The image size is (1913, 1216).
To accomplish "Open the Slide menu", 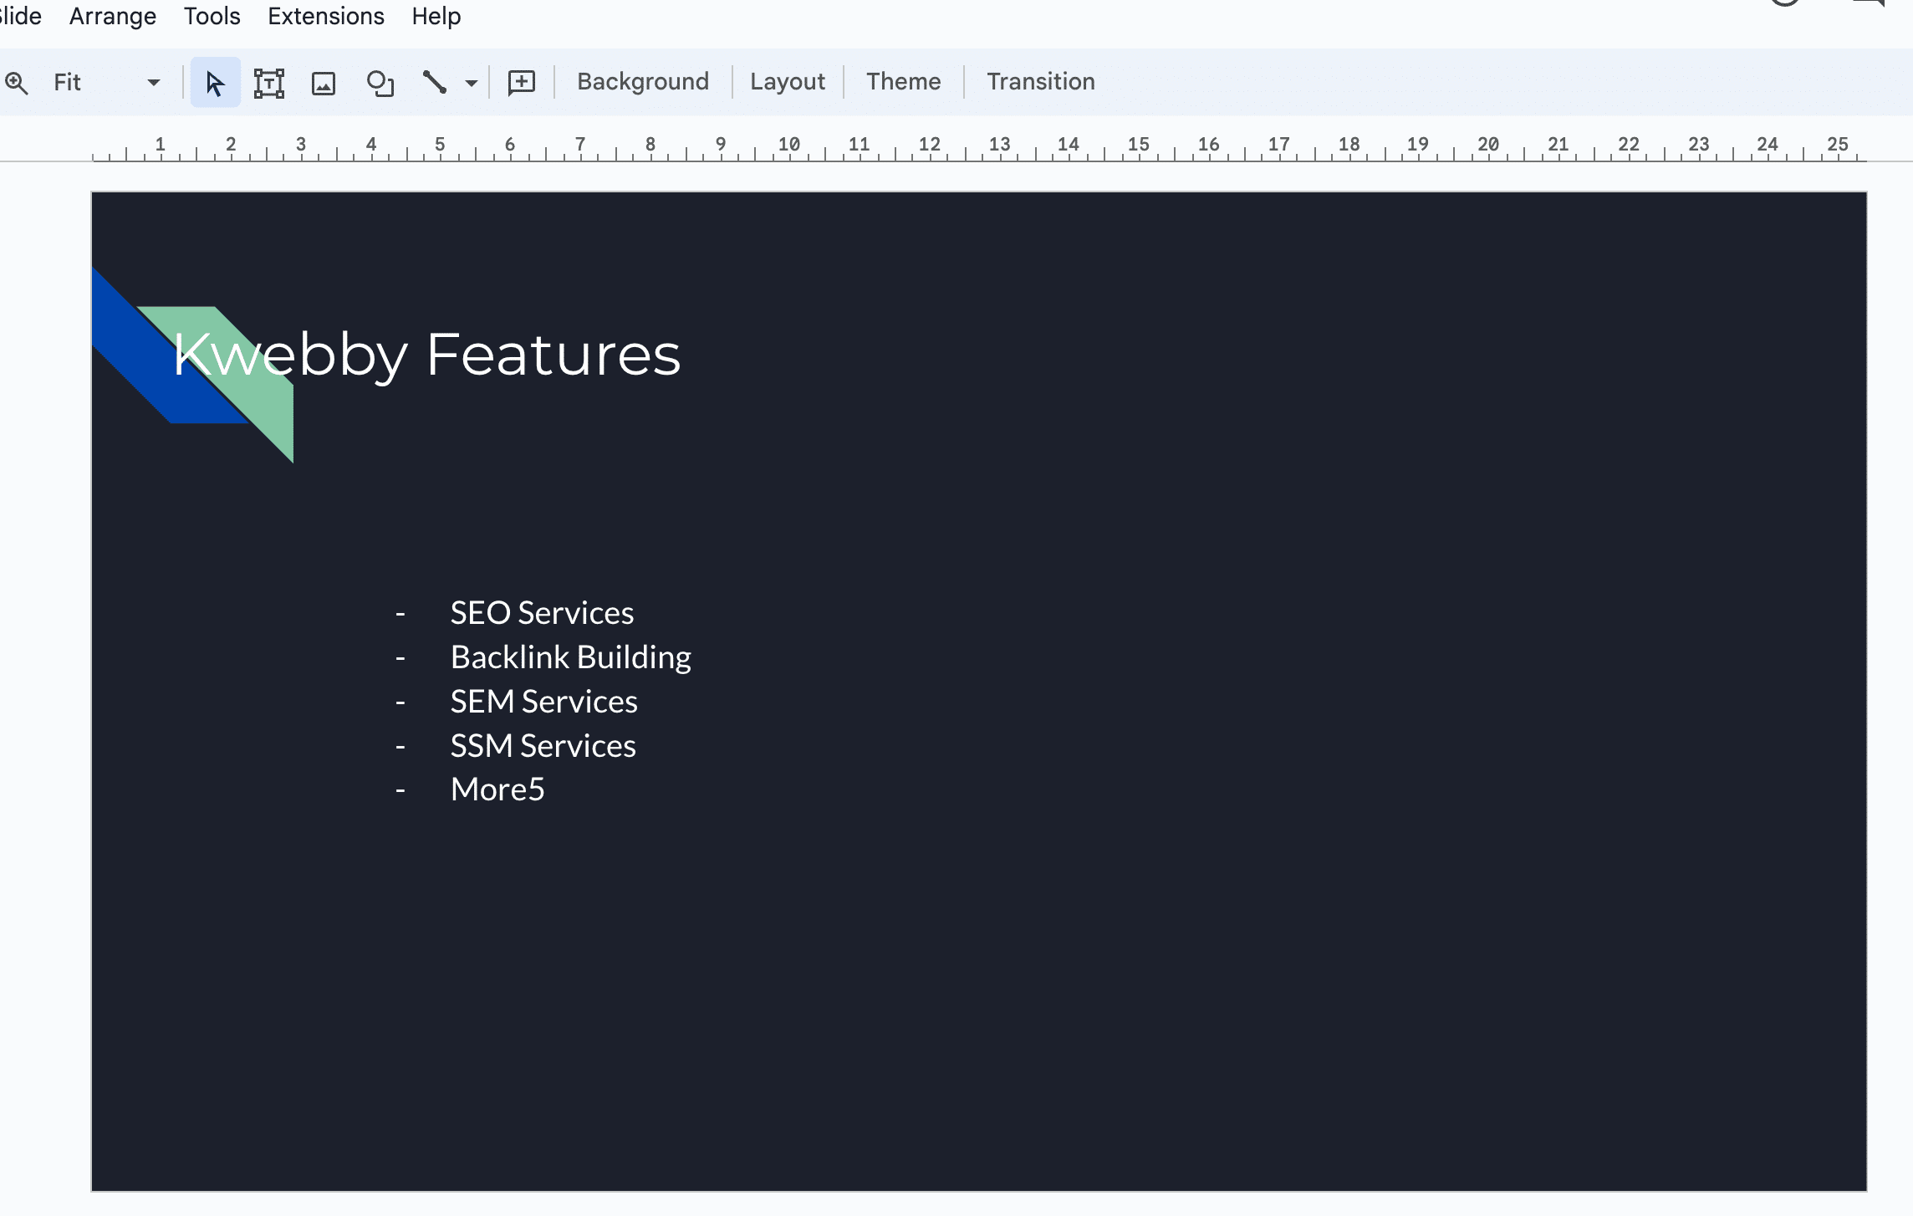I will (x=20, y=16).
